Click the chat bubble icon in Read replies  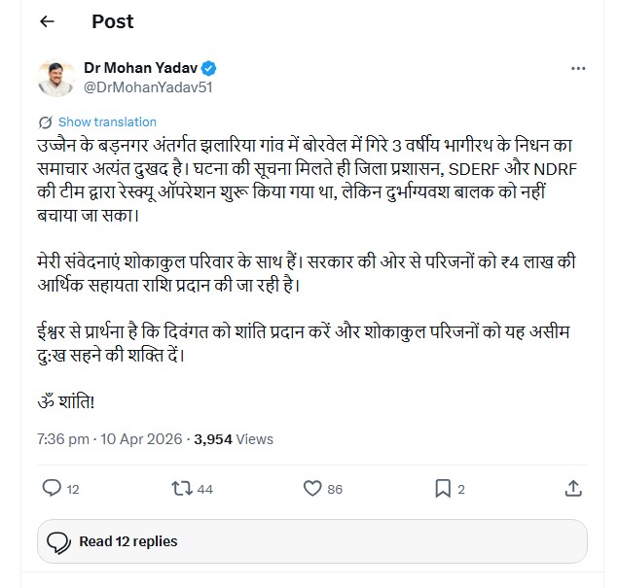[57, 541]
